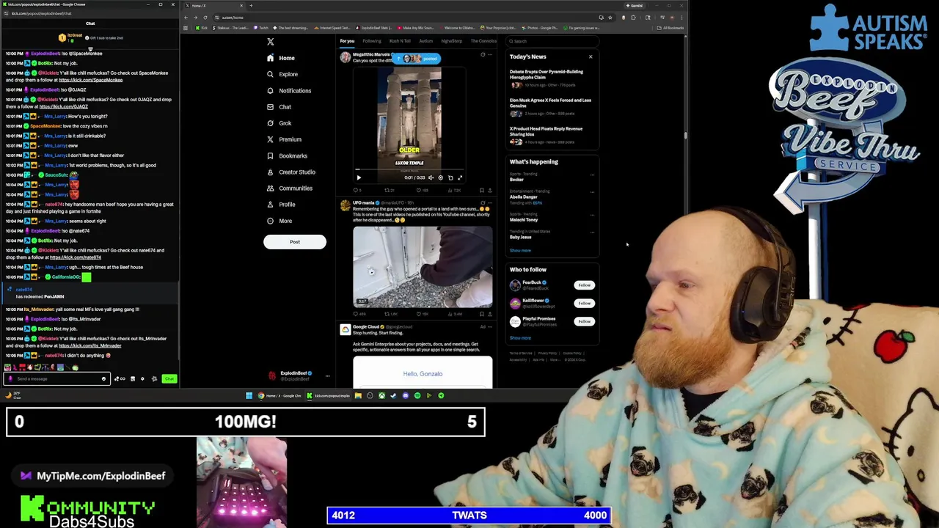Open Bookmarks in X sidebar

pyautogui.click(x=287, y=155)
